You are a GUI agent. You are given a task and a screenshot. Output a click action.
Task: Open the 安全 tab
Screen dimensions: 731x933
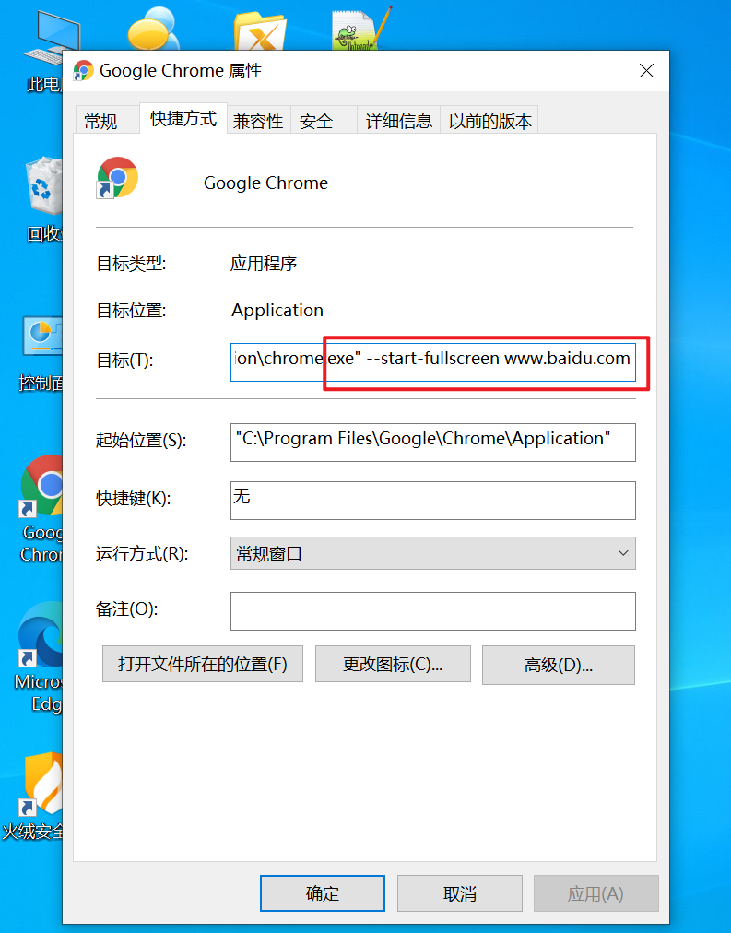[x=316, y=121]
